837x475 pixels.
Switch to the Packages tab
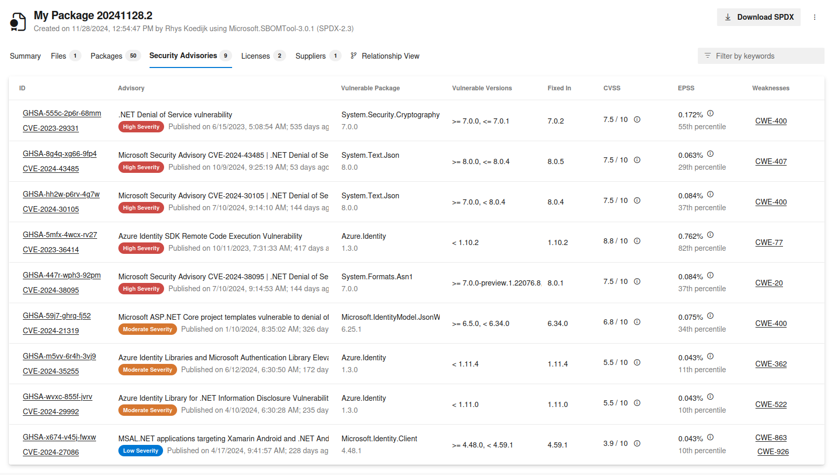[106, 56]
